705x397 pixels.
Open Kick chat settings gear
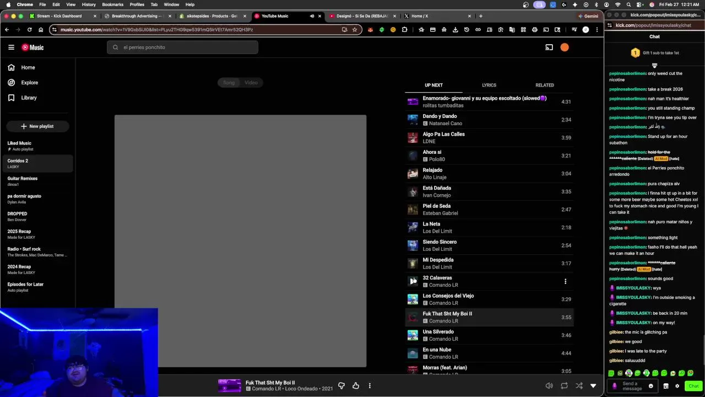pos(677,386)
